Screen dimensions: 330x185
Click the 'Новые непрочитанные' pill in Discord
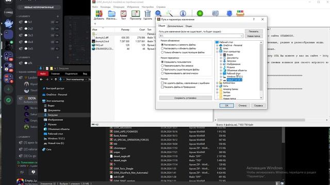tap(39, 7)
